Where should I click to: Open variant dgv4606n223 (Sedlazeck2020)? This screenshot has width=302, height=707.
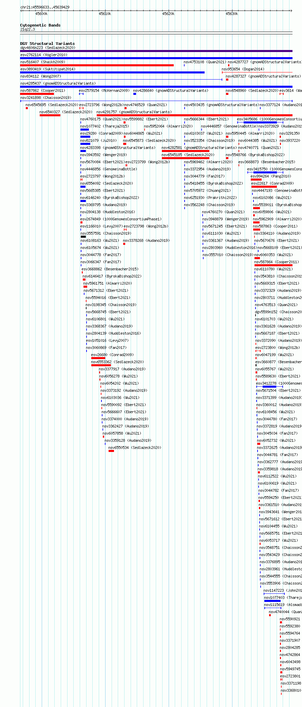[x=48, y=48]
